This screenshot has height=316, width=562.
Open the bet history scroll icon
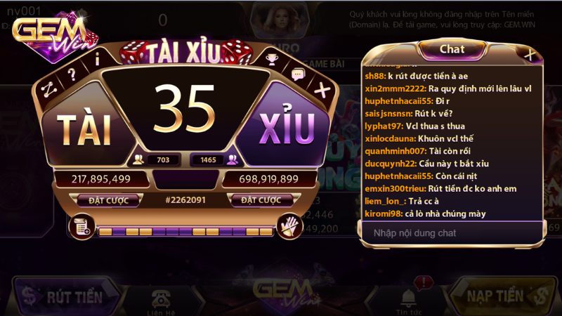(x=81, y=226)
